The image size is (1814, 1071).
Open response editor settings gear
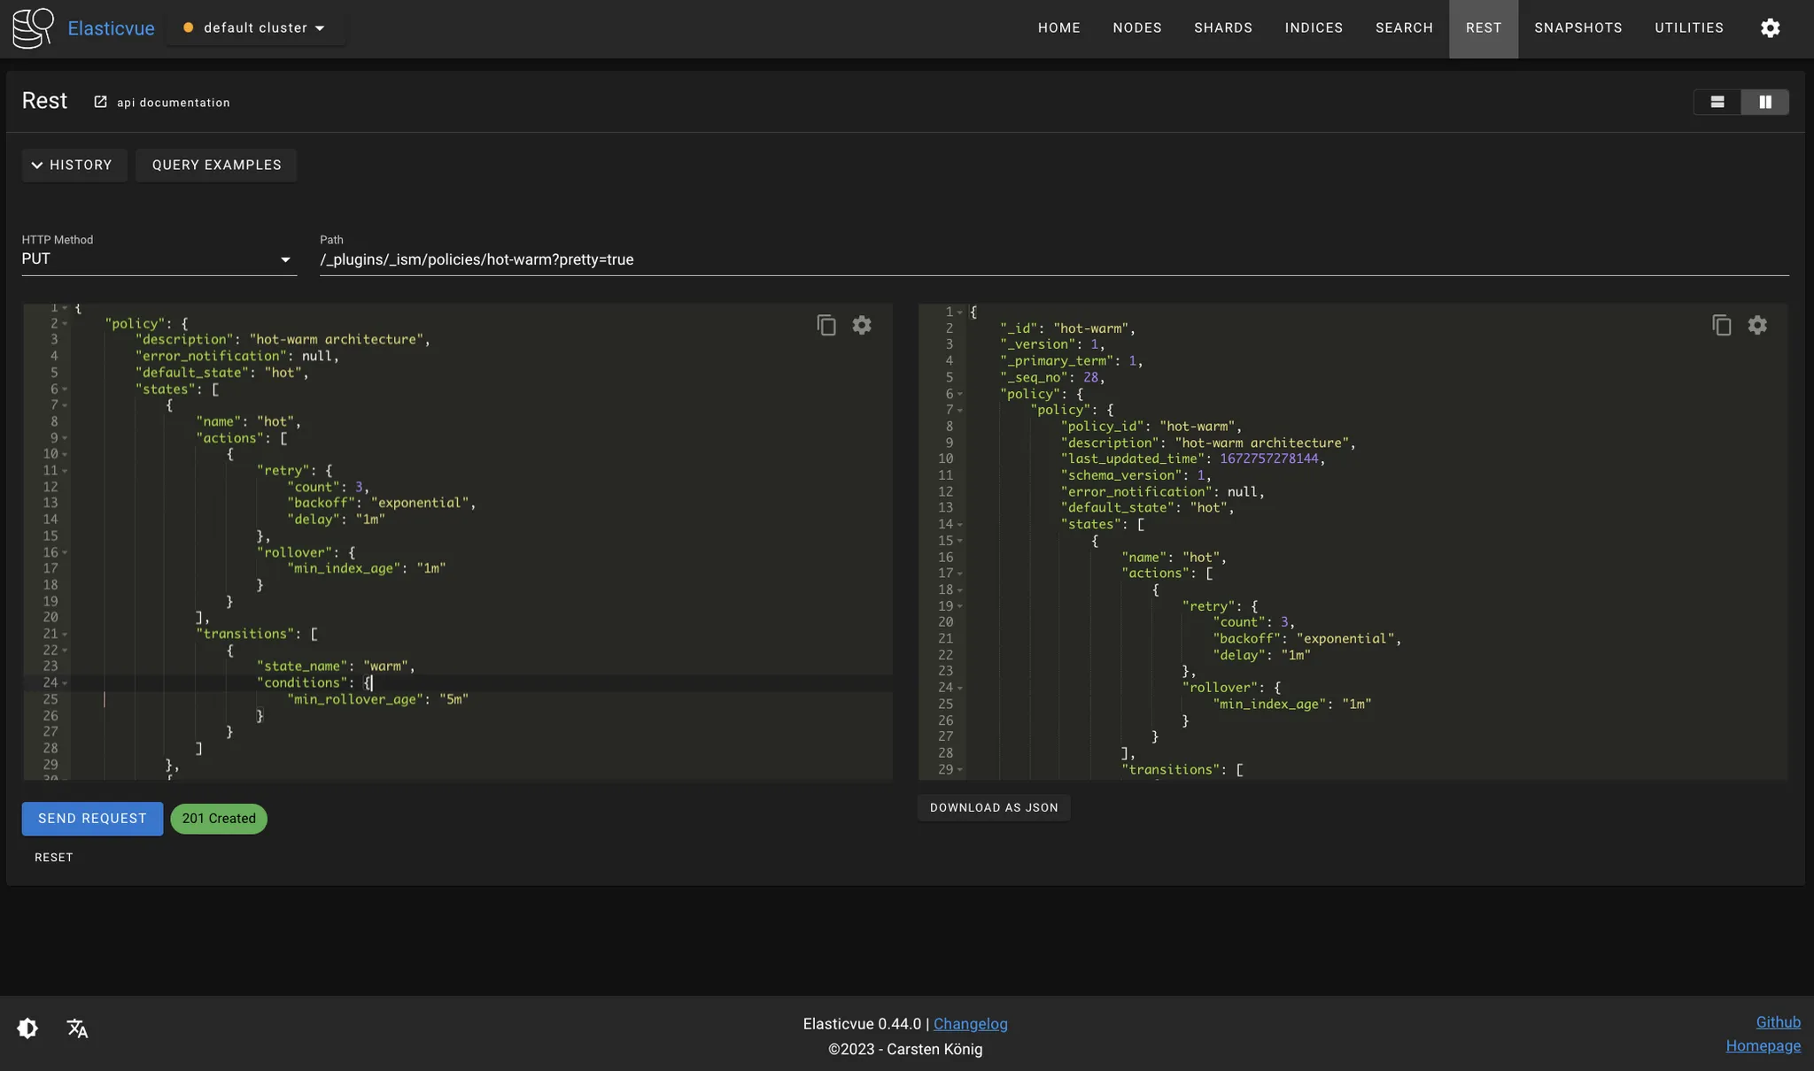[1757, 326]
